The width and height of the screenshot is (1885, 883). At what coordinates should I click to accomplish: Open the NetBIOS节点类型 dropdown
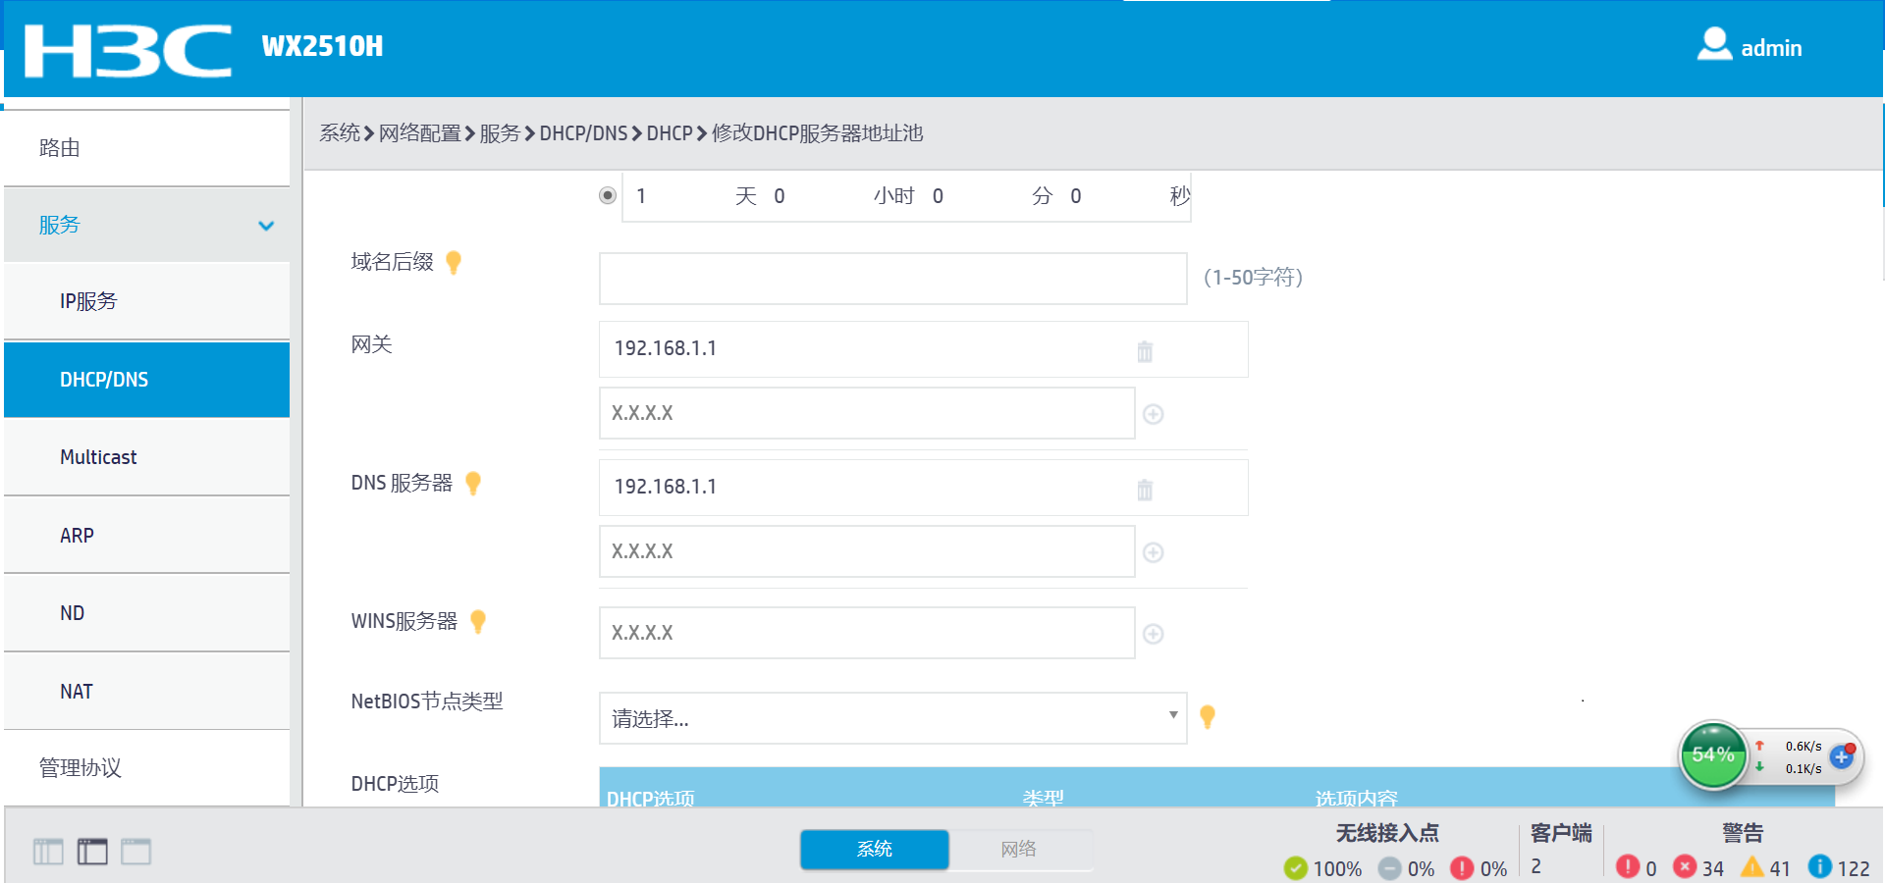pyautogui.click(x=893, y=718)
